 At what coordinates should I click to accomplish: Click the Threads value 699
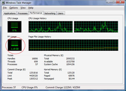click(x=36, y=62)
